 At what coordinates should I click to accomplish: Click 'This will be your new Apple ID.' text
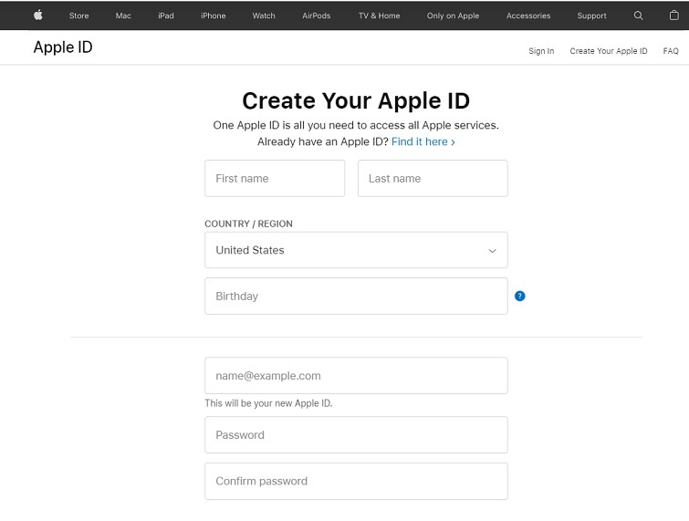click(268, 403)
